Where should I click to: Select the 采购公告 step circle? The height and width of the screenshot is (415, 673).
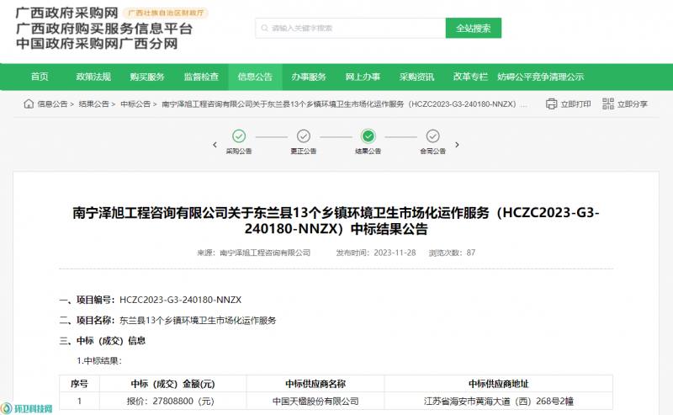tap(239, 136)
